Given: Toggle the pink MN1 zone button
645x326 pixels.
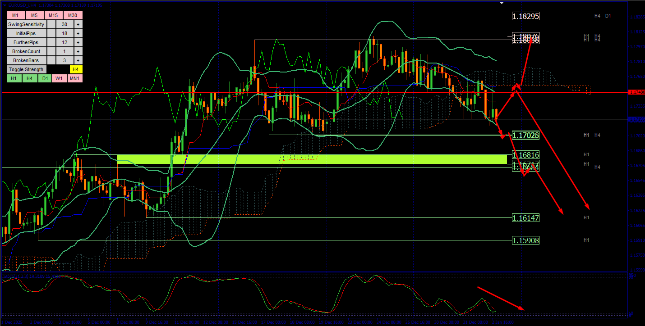Looking at the screenshot, I should click(75, 78).
